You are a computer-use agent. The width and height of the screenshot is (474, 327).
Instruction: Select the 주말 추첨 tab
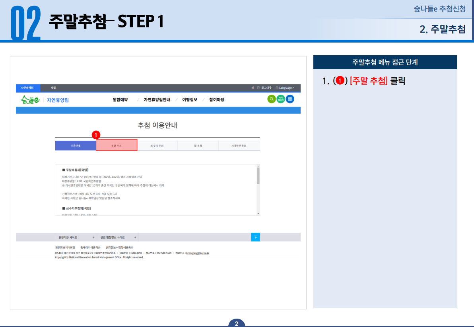[x=117, y=145]
